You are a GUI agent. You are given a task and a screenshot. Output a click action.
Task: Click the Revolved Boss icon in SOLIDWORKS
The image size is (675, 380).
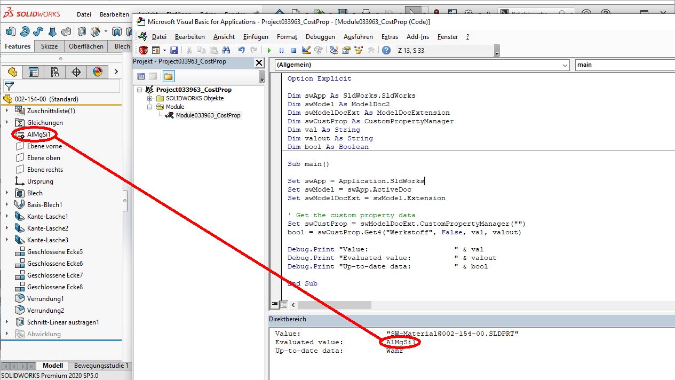pyautogui.click(x=25, y=31)
